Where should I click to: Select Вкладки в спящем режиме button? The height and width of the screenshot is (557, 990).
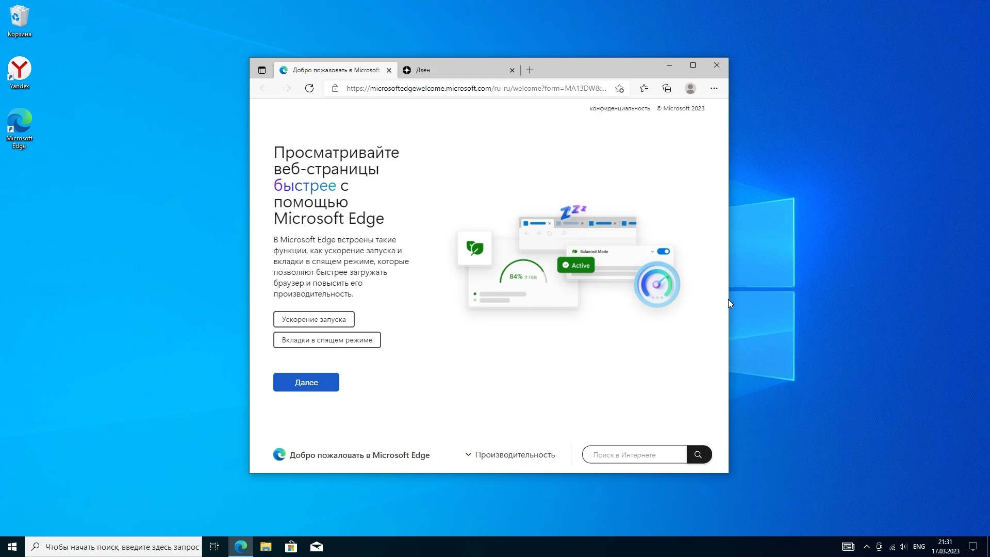(x=327, y=340)
